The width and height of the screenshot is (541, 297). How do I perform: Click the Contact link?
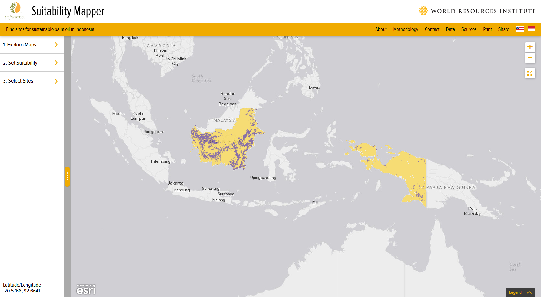(x=432, y=29)
